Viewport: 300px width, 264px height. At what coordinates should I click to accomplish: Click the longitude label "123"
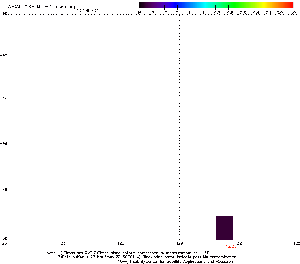coord(62,243)
